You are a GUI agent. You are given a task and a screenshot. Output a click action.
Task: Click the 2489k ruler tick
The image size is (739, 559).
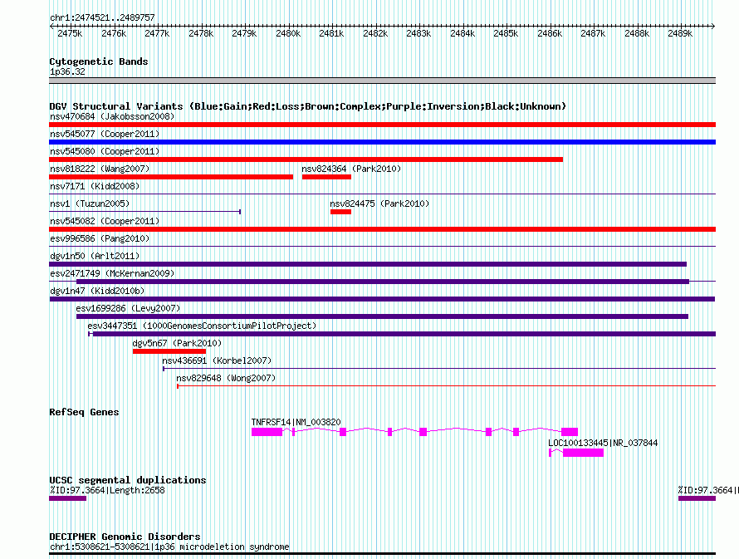(680, 33)
